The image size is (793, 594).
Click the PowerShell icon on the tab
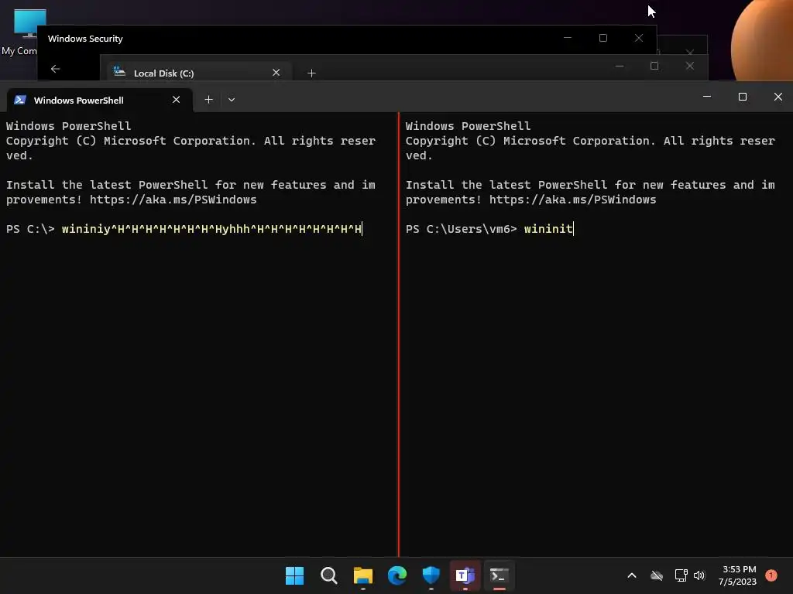tap(20, 100)
